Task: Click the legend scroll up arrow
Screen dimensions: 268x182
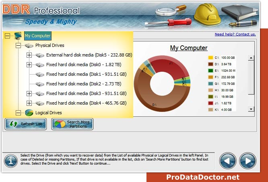Action: pyautogui.click(x=251, y=58)
